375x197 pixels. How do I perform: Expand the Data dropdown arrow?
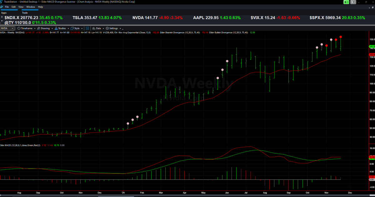click(103, 28)
